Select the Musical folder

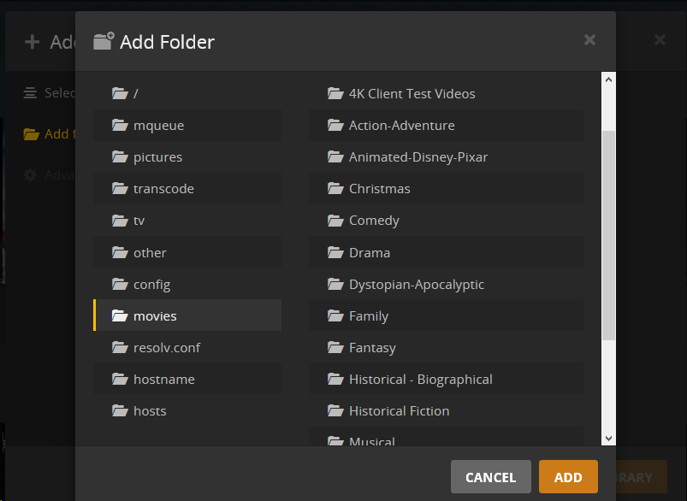pos(446,437)
